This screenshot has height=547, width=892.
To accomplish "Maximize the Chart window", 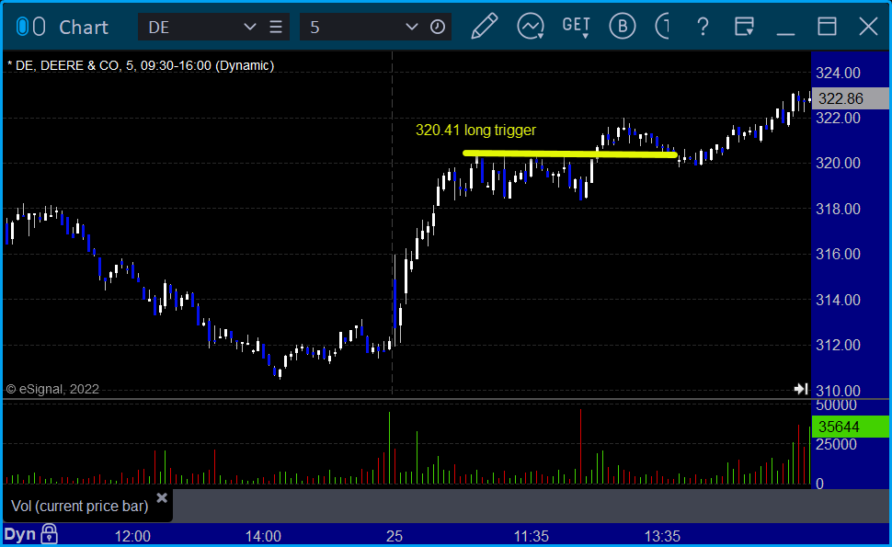I will click(x=827, y=27).
